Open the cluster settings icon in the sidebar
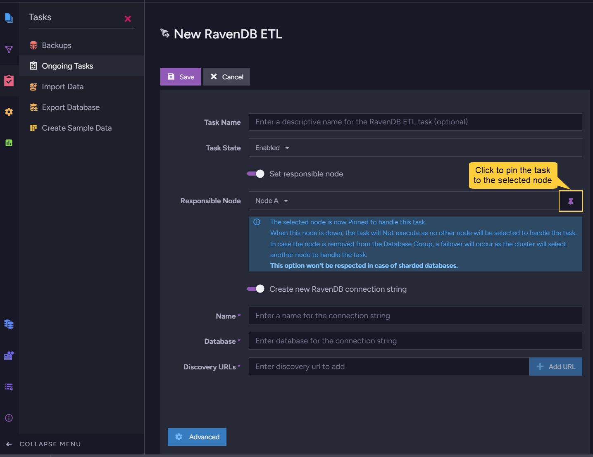This screenshot has height=457, width=593. coord(9,387)
